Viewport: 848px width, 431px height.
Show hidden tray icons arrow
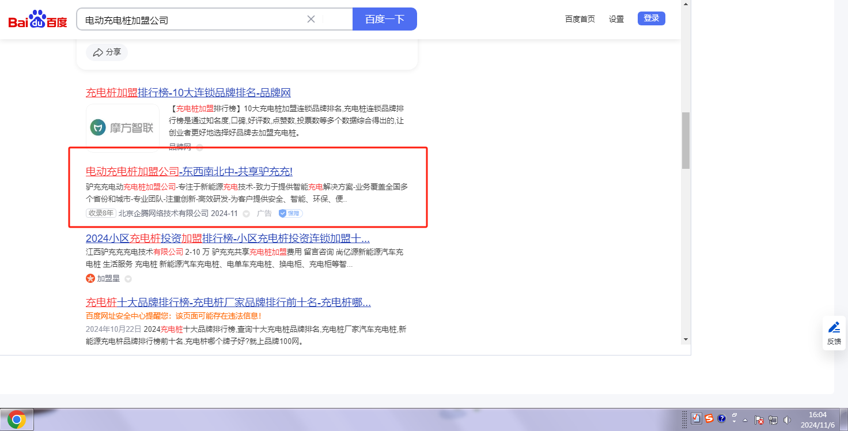point(745,419)
